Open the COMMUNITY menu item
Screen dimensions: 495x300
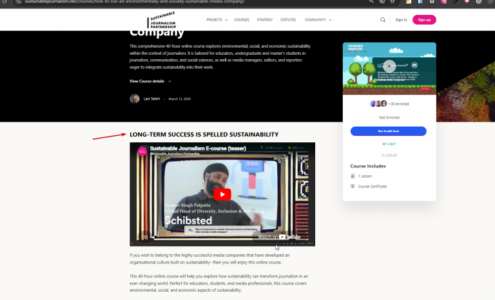click(315, 20)
